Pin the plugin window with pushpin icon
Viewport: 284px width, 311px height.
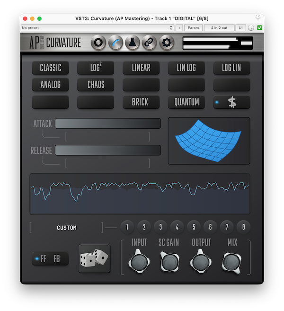(258, 18)
